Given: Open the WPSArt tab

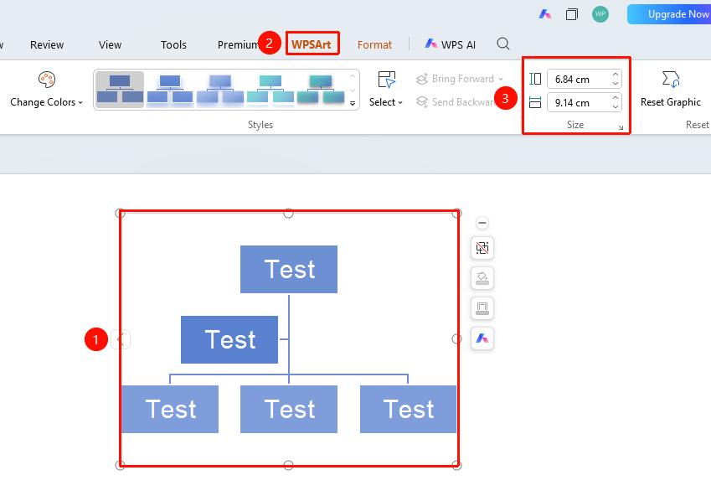Looking at the screenshot, I should [312, 44].
